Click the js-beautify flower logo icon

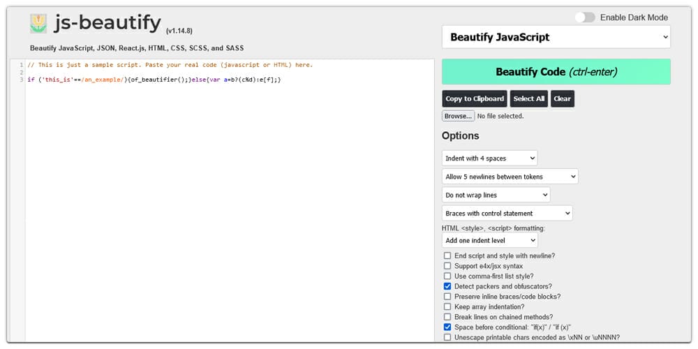(38, 24)
